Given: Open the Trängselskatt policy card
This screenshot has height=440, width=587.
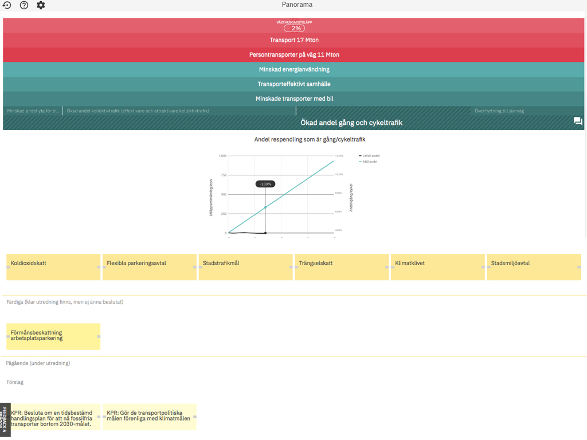Looking at the screenshot, I should click(342, 267).
